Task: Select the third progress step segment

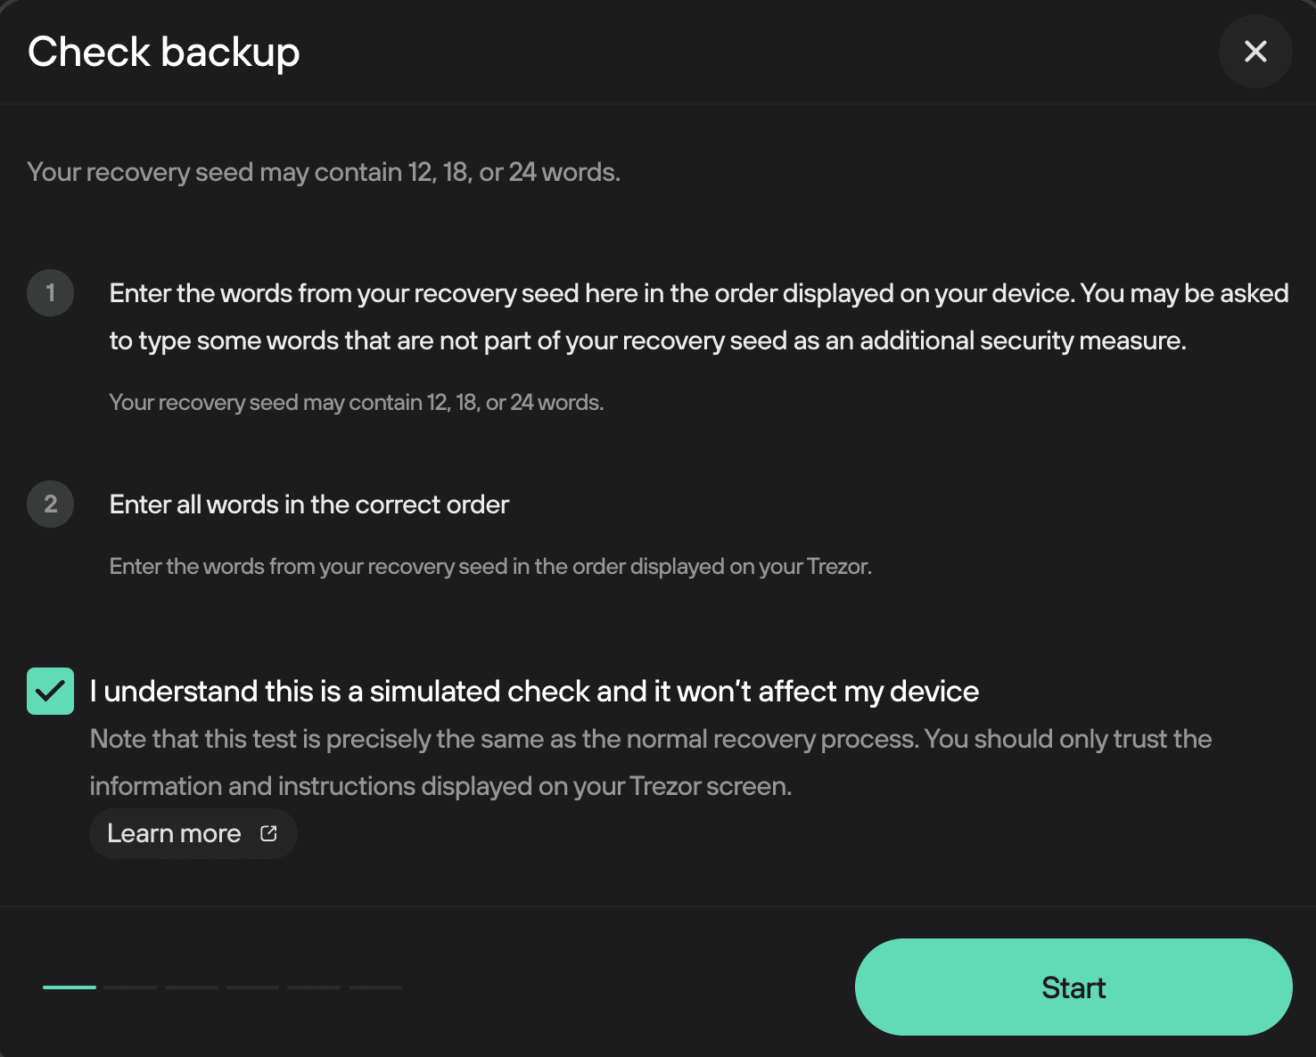Action: pyautogui.click(x=192, y=987)
